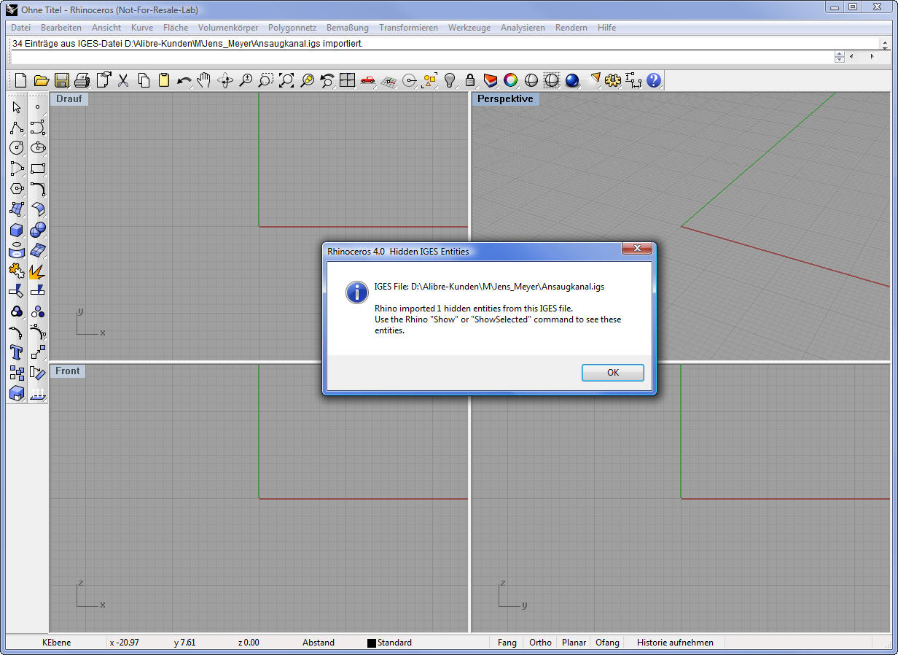Select the Box solid tool
This screenshot has width=898, height=655.
point(17,230)
